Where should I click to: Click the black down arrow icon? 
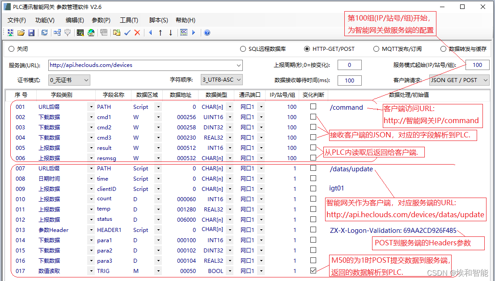click(171, 33)
